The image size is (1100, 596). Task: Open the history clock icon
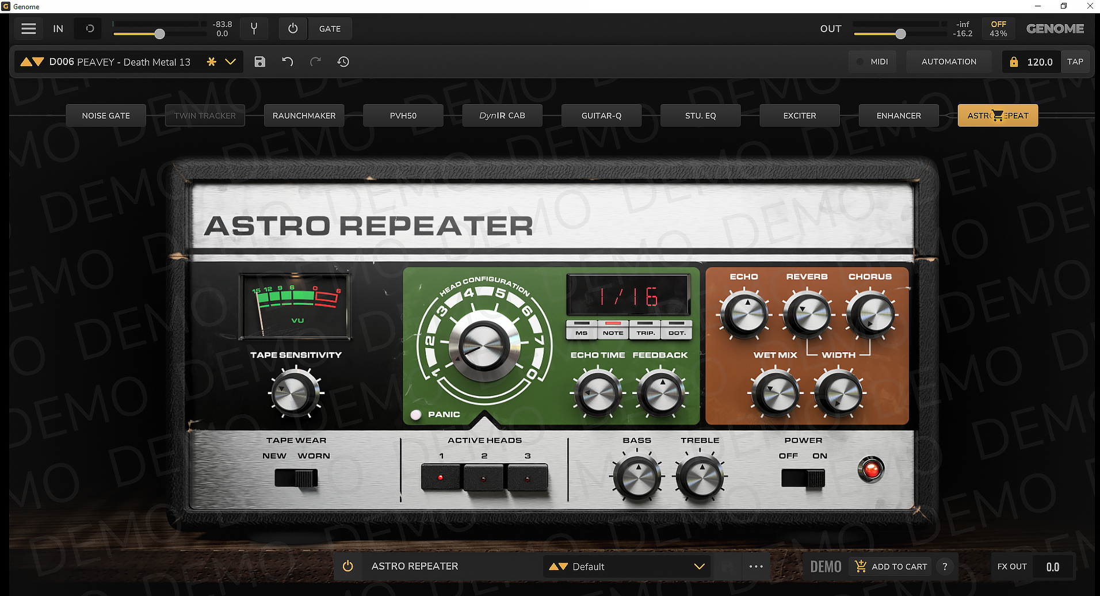[x=343, y=62]
